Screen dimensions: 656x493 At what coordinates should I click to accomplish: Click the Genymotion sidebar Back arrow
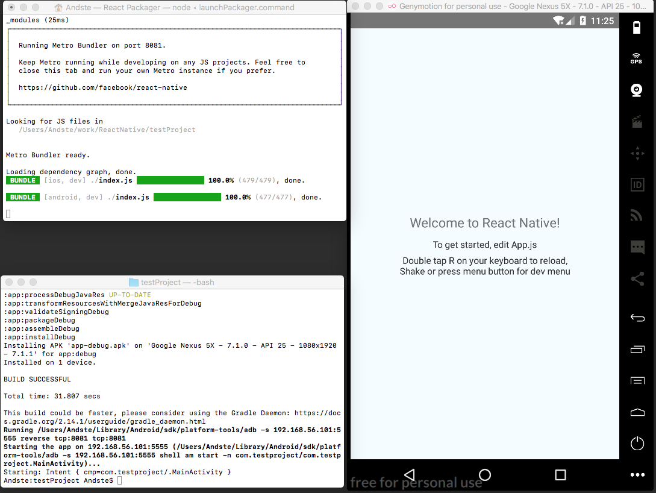637,318
